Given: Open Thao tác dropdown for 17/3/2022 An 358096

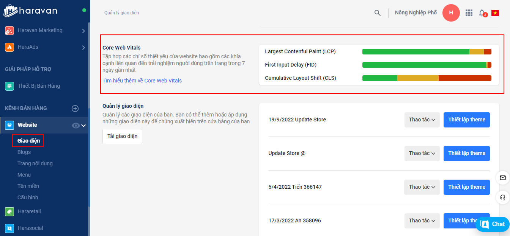Looking at the screenshot, I should [422, 220].
